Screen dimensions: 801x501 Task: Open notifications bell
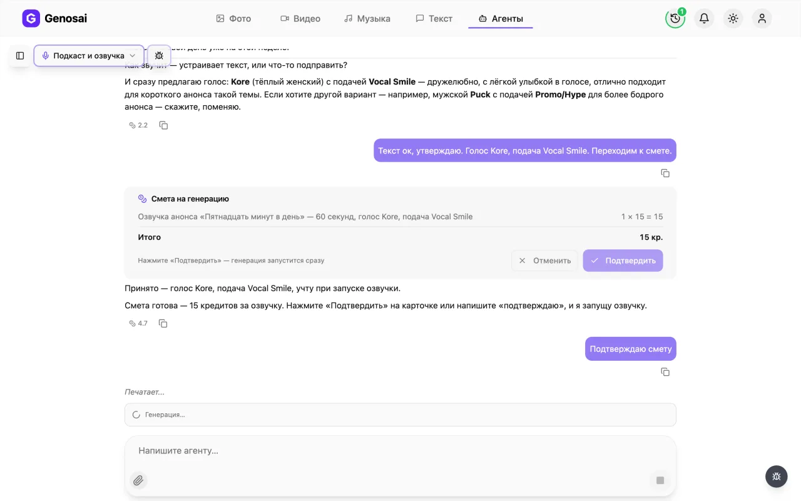[x=704, y=19]
